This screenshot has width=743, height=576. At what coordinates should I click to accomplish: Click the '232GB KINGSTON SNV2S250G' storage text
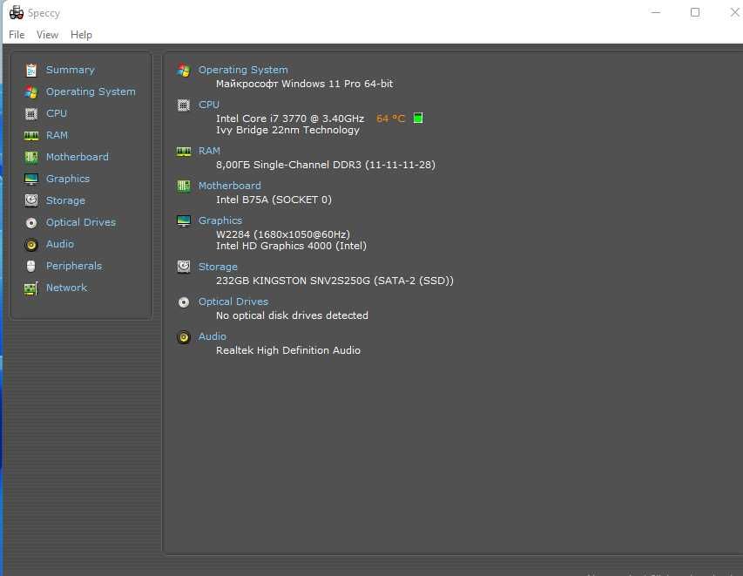[x=293, y=281]
